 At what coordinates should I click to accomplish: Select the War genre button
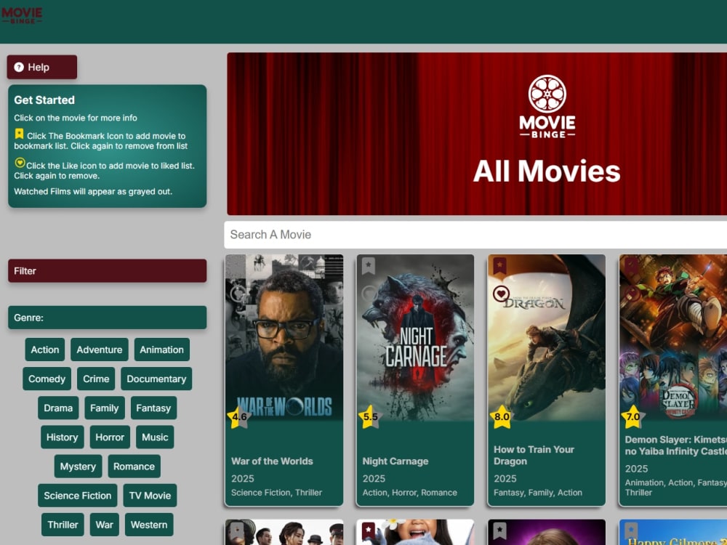point(104,525)
